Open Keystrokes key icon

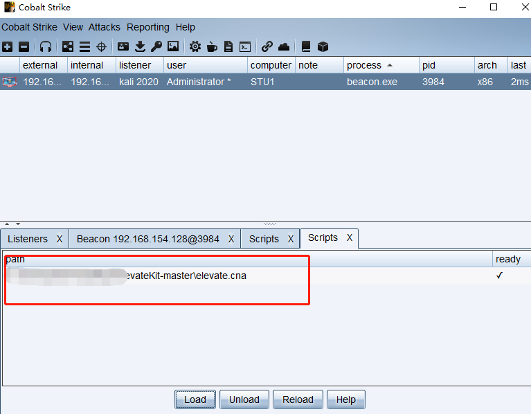tap(156, 46)
